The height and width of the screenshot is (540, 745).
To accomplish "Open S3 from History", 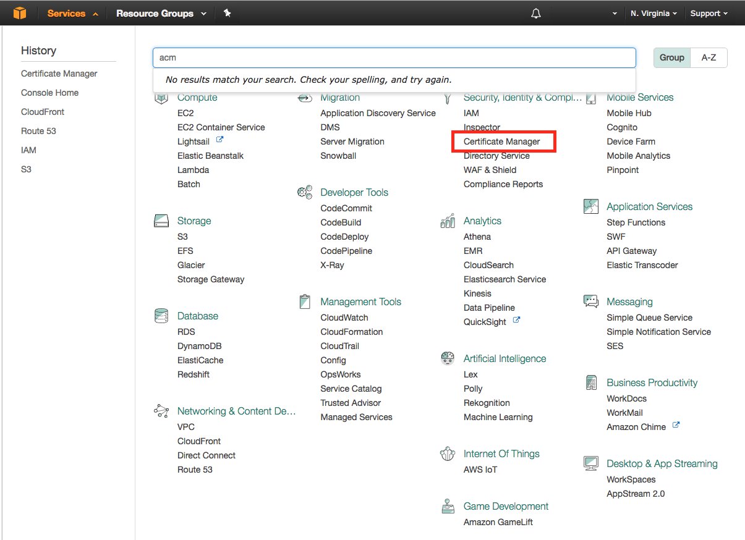I will (x=26, y=169).
